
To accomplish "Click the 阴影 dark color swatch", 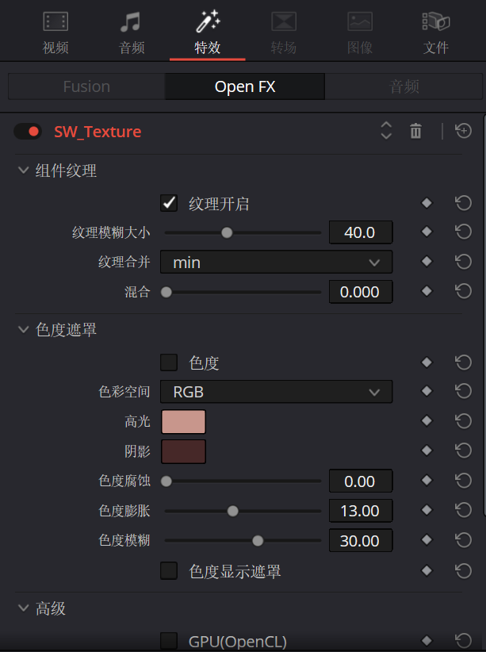I will coord(183,451).
